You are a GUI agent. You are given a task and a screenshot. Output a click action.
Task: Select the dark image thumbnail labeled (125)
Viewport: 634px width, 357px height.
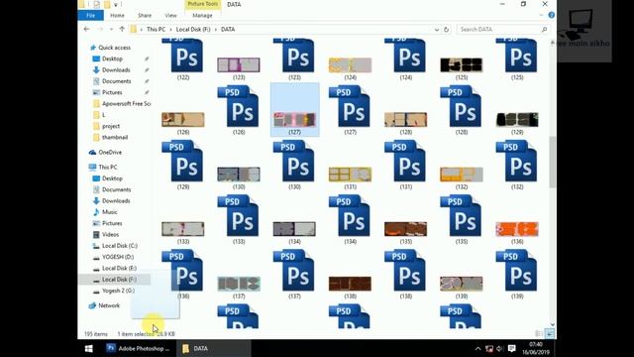pos(462,64)
